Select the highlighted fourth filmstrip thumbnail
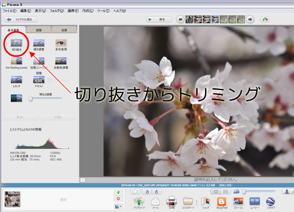Image resolution: width=294 pixels, height=212 pixels. tap(215, 19)
